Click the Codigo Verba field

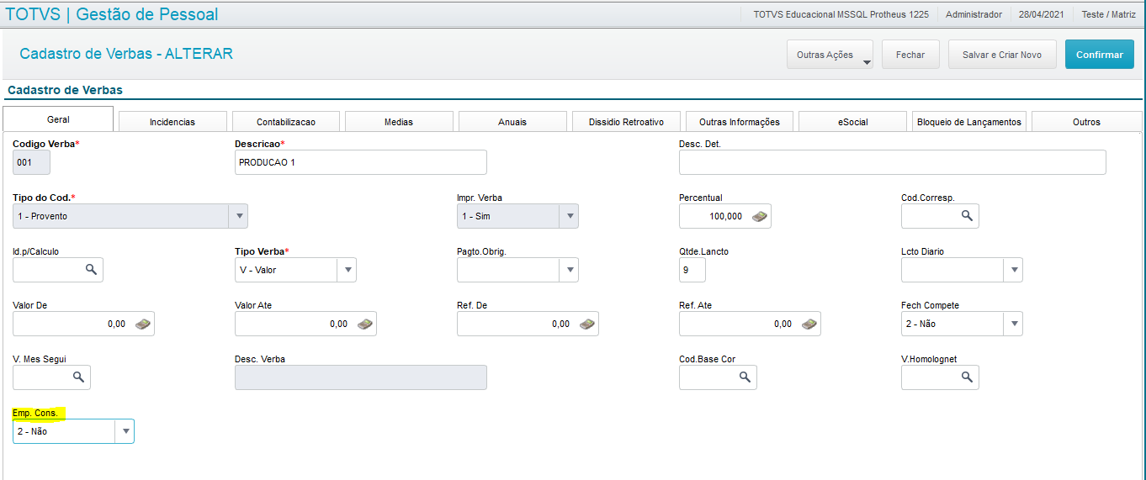pyautogui.click(x=31, y=162)
